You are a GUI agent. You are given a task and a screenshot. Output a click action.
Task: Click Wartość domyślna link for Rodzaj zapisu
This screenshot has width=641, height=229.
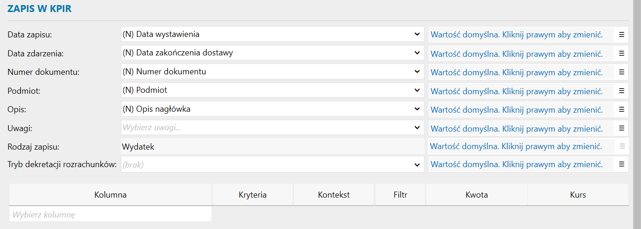pyautogui.click(x=516, y=147)
